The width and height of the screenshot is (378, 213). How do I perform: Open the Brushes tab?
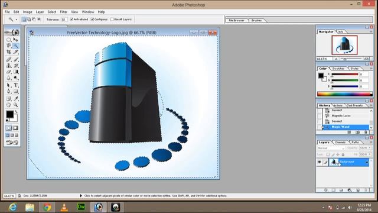click(256, 20)
